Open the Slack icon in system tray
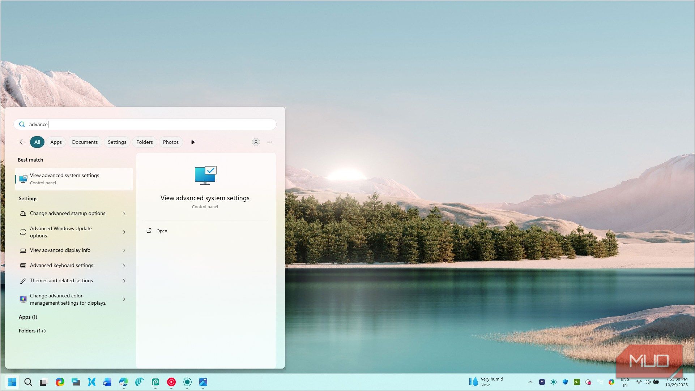Screen dimensions: 695x391 (x=588, y=382)
